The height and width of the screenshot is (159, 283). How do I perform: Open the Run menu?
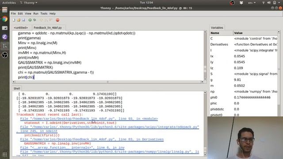click(36, 14)
